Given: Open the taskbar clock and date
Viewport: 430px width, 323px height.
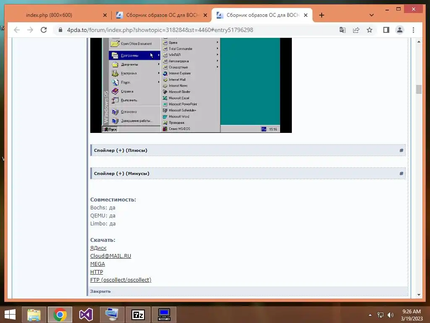Looking at the screenshot, I should 412,315.
